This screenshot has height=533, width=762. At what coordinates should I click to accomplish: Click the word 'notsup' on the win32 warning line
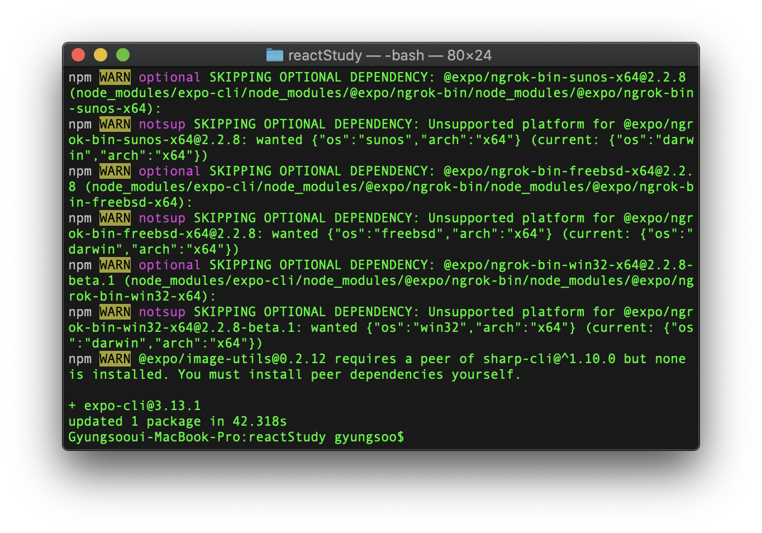click(162, 312)
